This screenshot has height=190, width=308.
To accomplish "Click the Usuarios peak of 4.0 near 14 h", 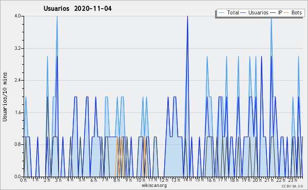I will (187, 16).
